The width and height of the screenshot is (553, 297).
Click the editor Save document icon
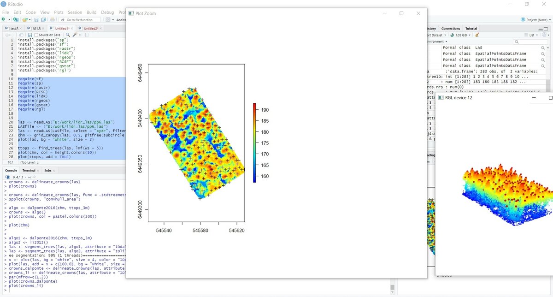click(30, 35)
